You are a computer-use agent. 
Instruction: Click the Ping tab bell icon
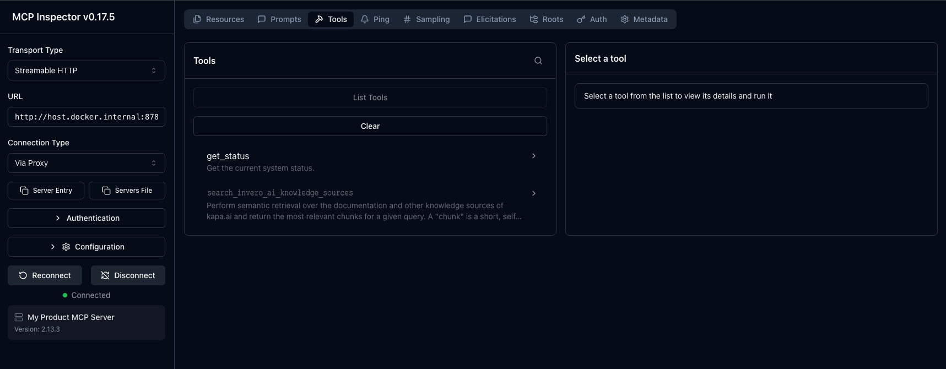point(365,19)
